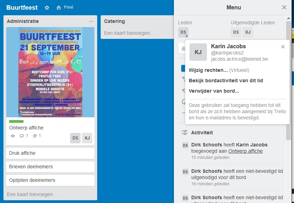Screen dimensions: 294x203
Task: Open Wijzig rechten... permissions menu
Action: [208, 70]
